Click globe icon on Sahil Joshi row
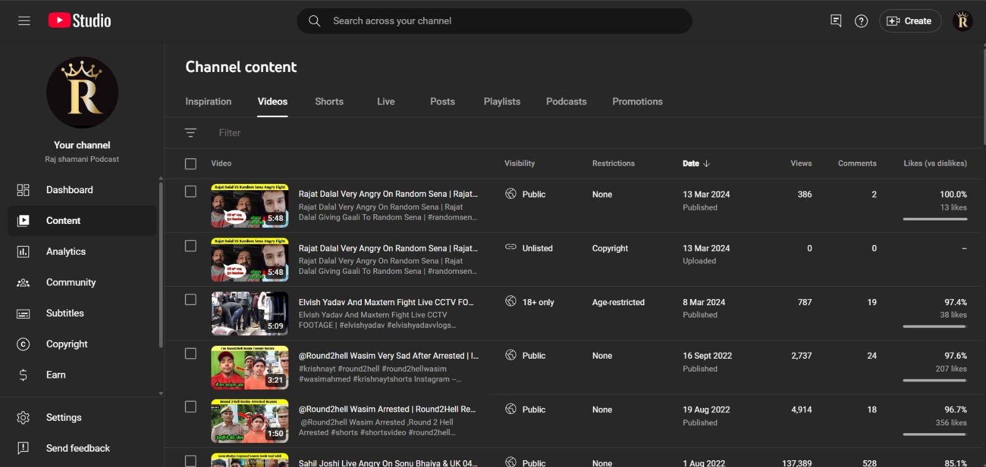The image size is (986, 467). (x=510, y=461)
